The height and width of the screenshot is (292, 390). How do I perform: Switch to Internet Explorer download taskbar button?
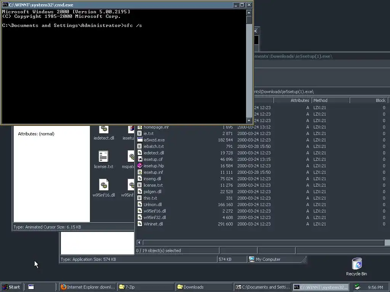coord(88,287)
